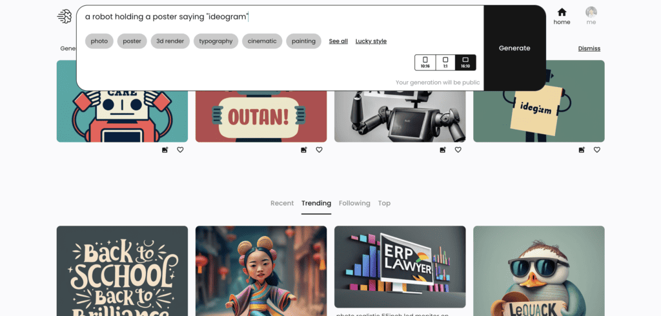This screenshot has width=661, height=316.
Task: Click the Dismiss link
Action: click(589, 48)
